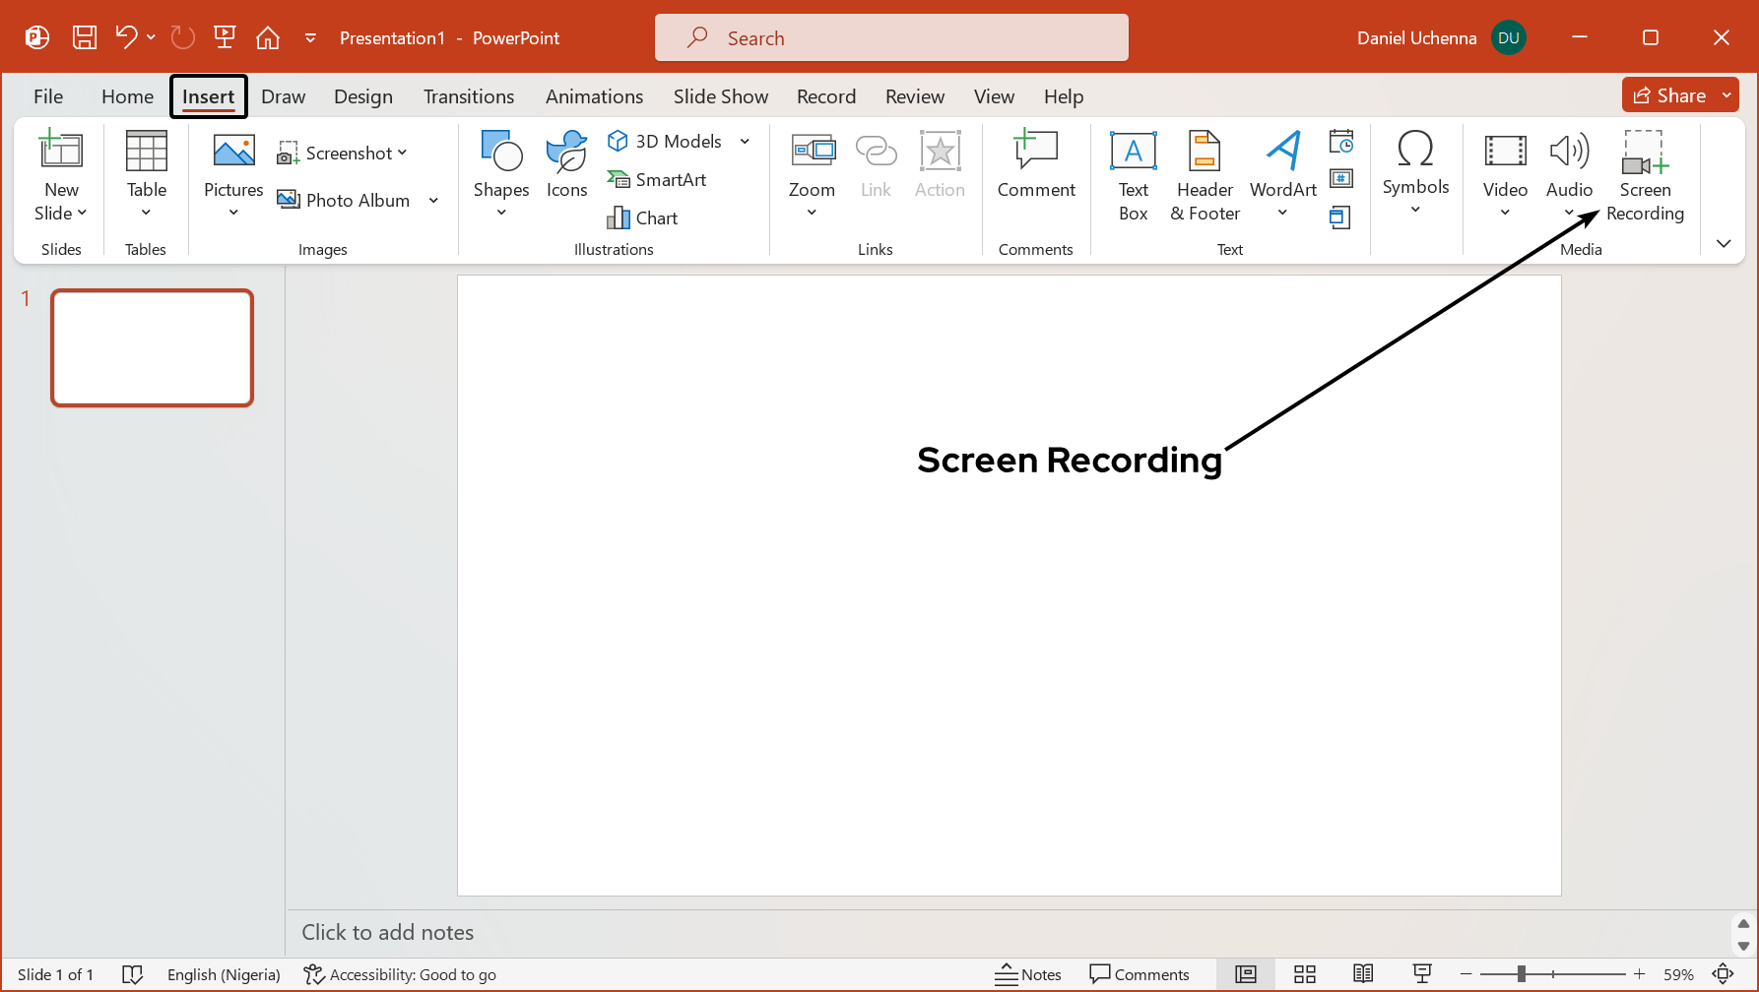The image size is (1759, 992).
Task: Open the Photo Album dropdown
Action: (433, 199)
